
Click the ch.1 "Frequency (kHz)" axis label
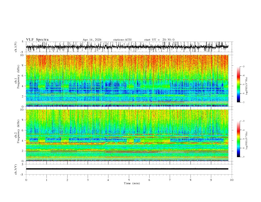click(x=18, y=77)
